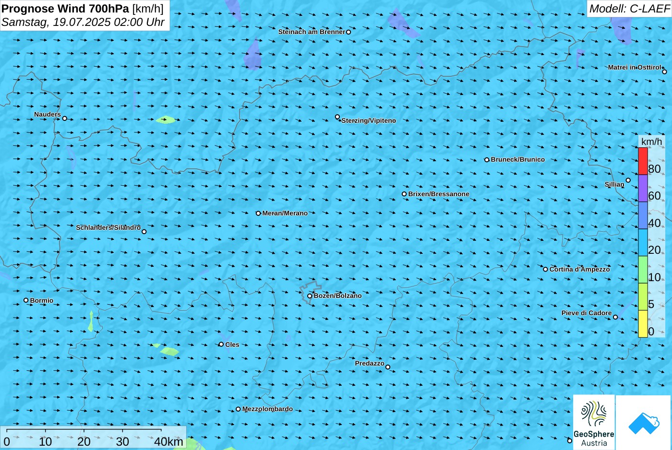Select the yellow 0 km/h legend color
This screenshot has width=672, height=450.
(x=643, y=324)
